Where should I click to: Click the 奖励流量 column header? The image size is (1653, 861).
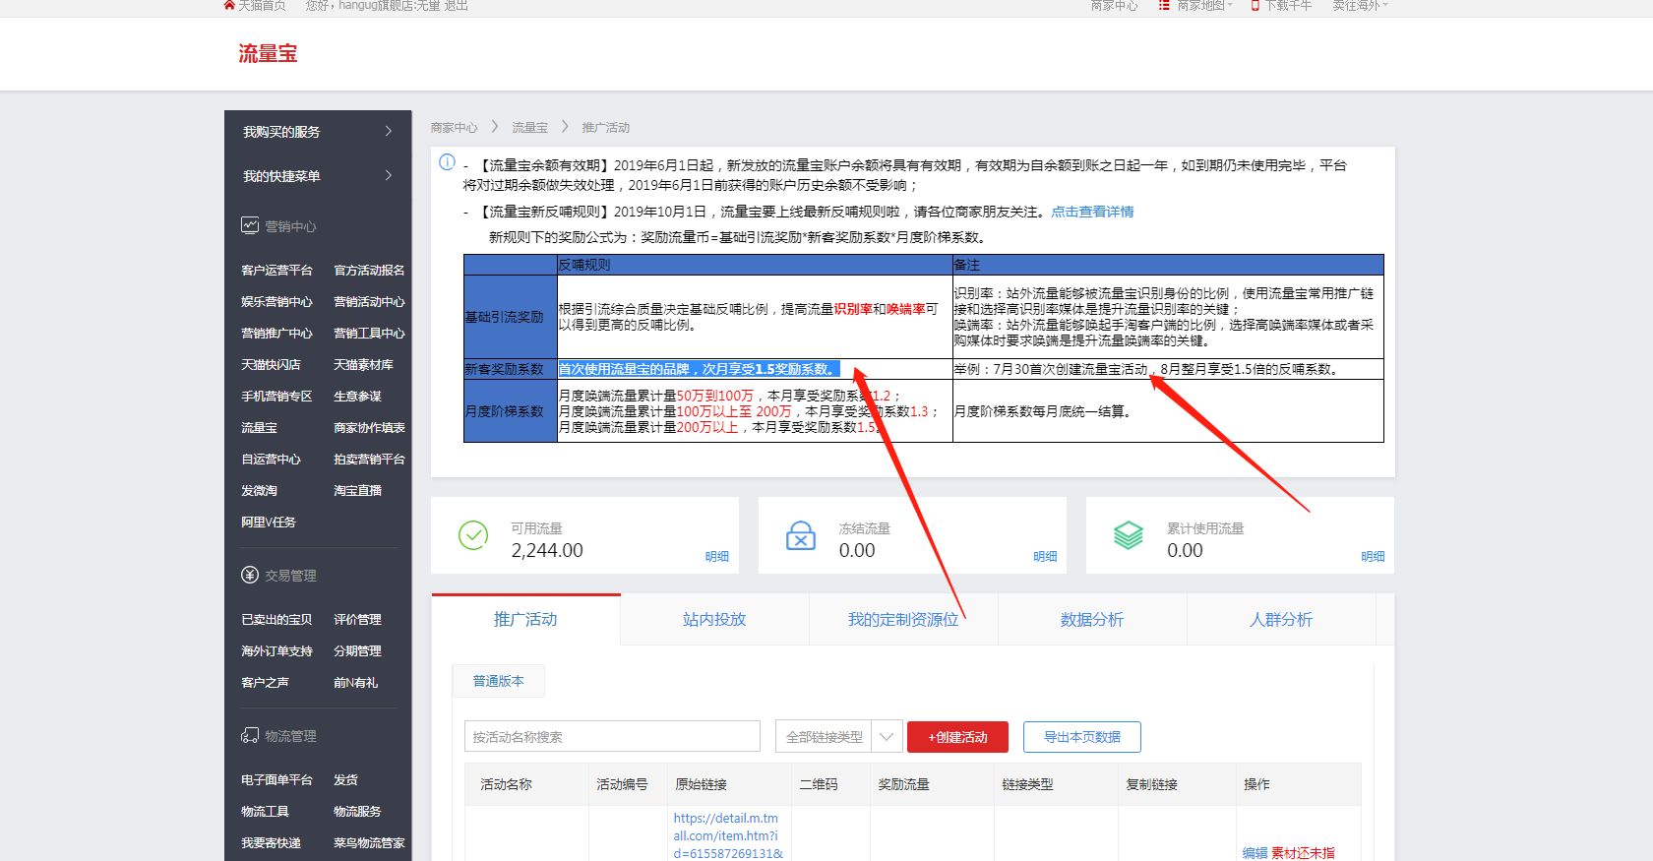pyautogui.click(x=903, y=784)
